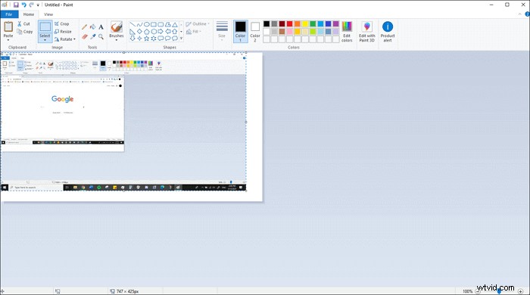This screenshot has width=530, height=295.
Task: Choose the red color swatch
Action: pos(290,23)
